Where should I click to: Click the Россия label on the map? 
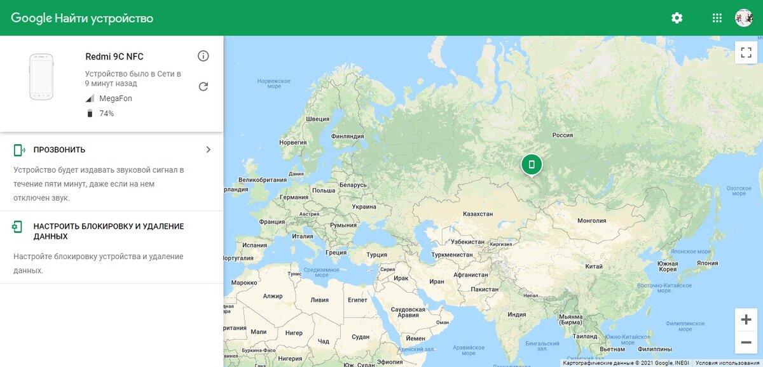coord(562,135)
